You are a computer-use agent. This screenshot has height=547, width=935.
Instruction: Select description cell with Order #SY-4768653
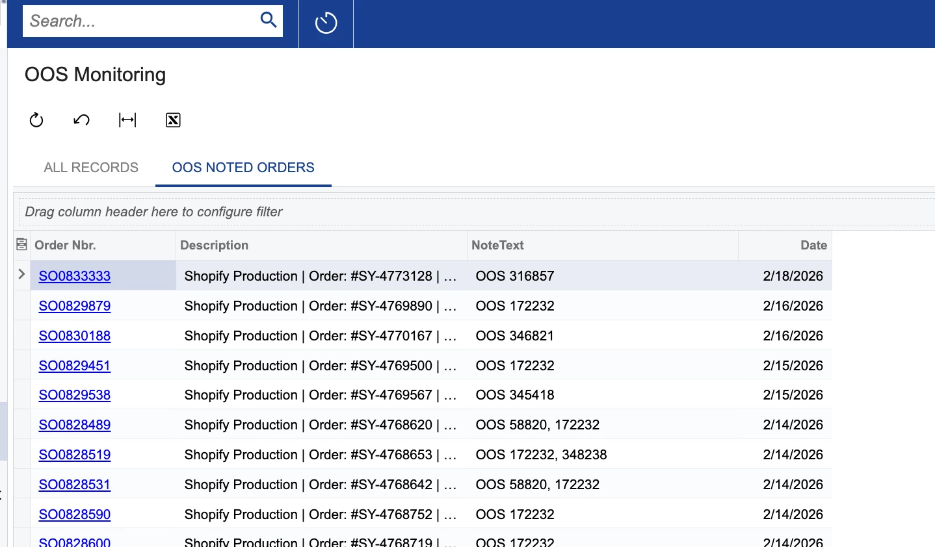[x=321, y=455]
